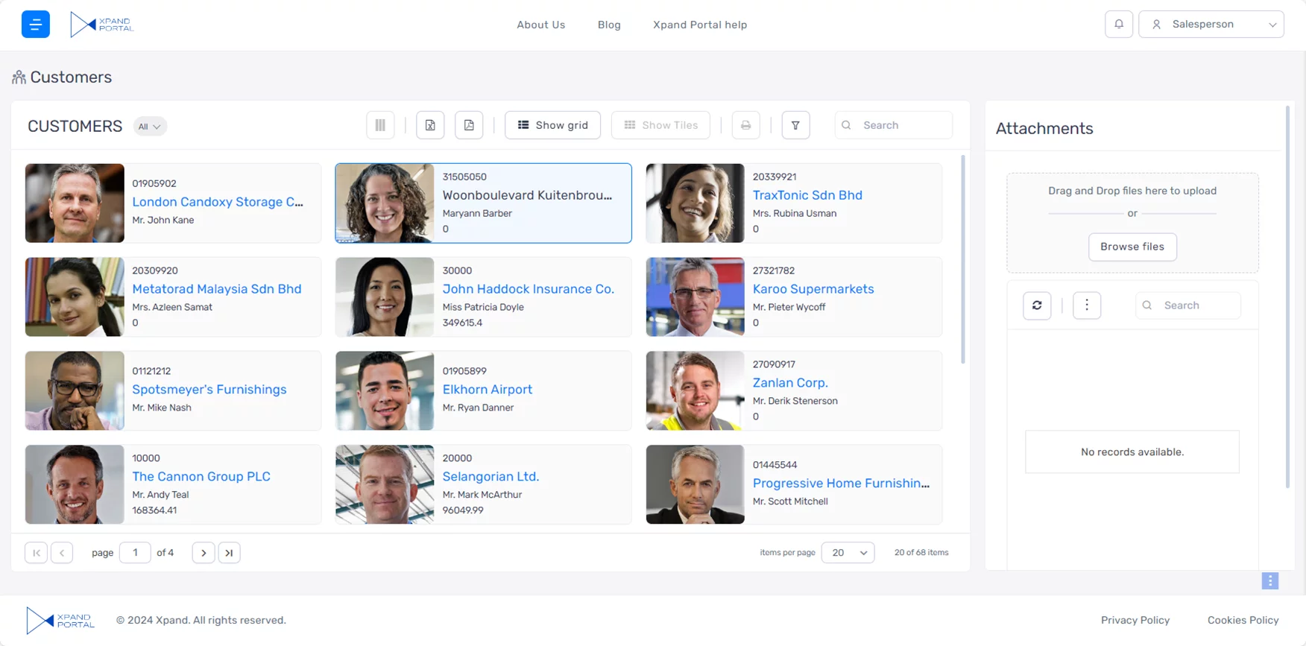Open the floating panel options button
The image size is (1306, 646).
click(x=1269, y=581)
